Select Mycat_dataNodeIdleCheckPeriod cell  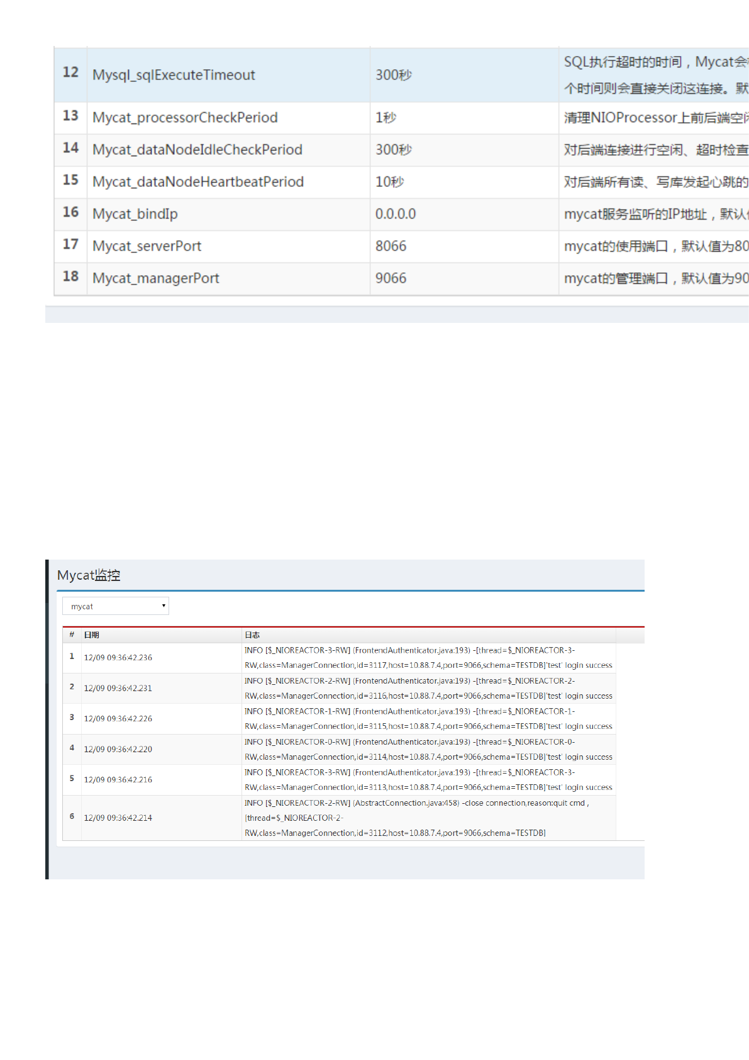point(197,150)
